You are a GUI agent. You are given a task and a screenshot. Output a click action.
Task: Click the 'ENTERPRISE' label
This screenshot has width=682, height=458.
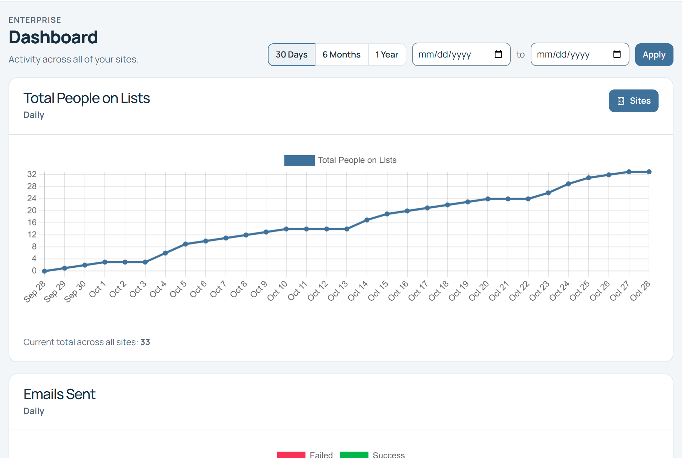click(x=35, y=20)
